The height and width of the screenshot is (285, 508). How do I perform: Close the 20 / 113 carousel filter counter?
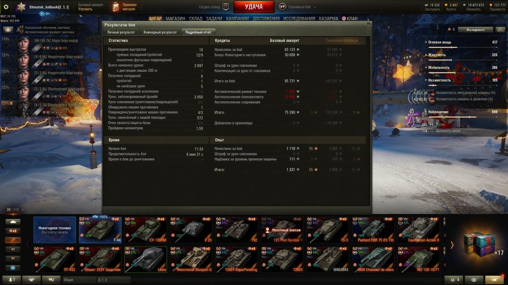23,210
